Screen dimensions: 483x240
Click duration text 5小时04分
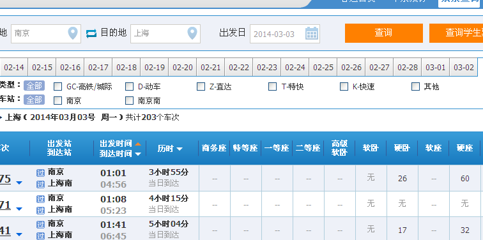tap(169, 224)
